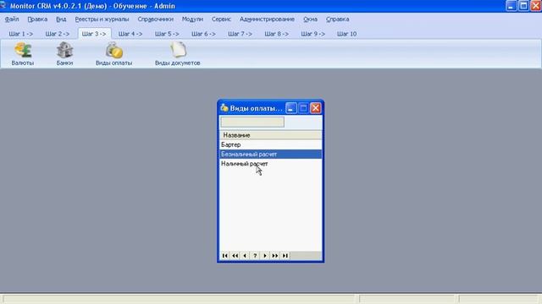Open the Справка menu
542x304 pixels.
pyautogui.click(x=337, y=19)
